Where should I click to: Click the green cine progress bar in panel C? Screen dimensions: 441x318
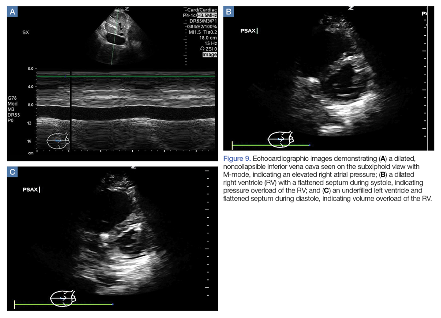64,304
